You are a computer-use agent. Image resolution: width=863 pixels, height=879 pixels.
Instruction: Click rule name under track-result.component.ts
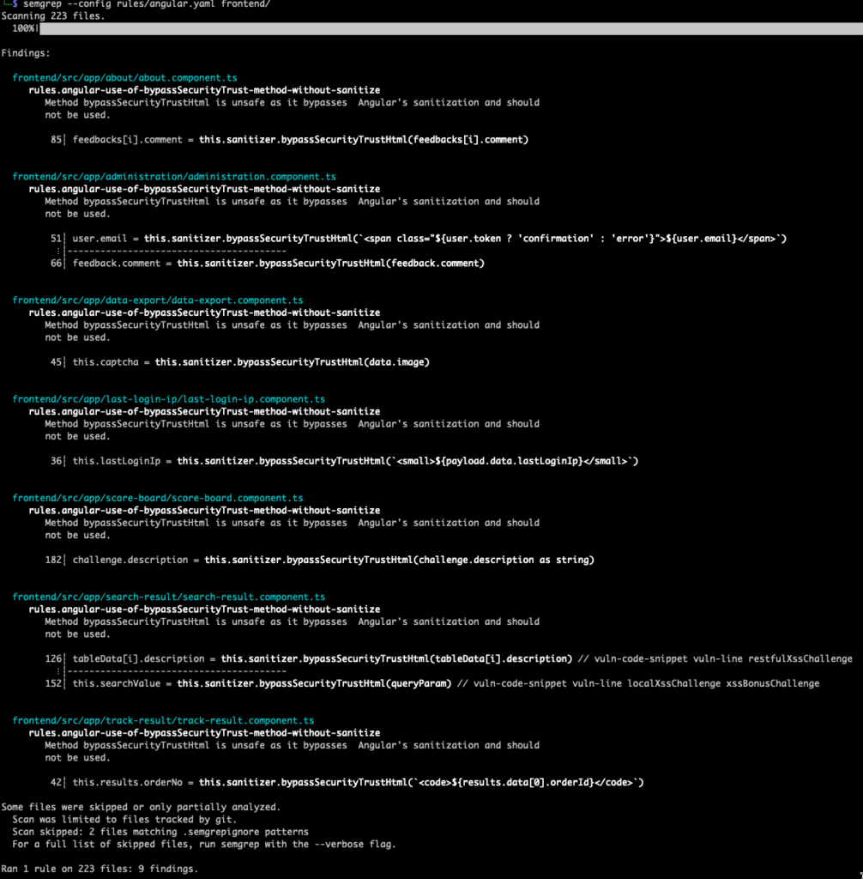(204, 733)
